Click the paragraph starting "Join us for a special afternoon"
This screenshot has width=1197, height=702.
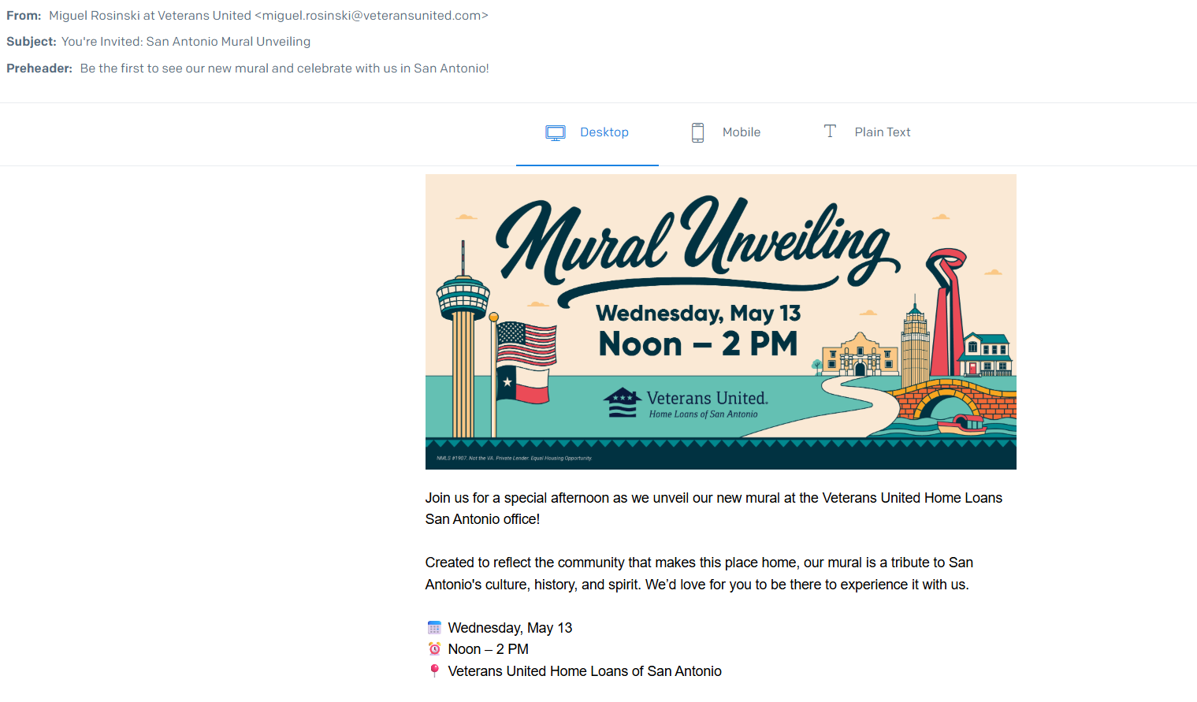pyautogui.click(x=714, y=508)
